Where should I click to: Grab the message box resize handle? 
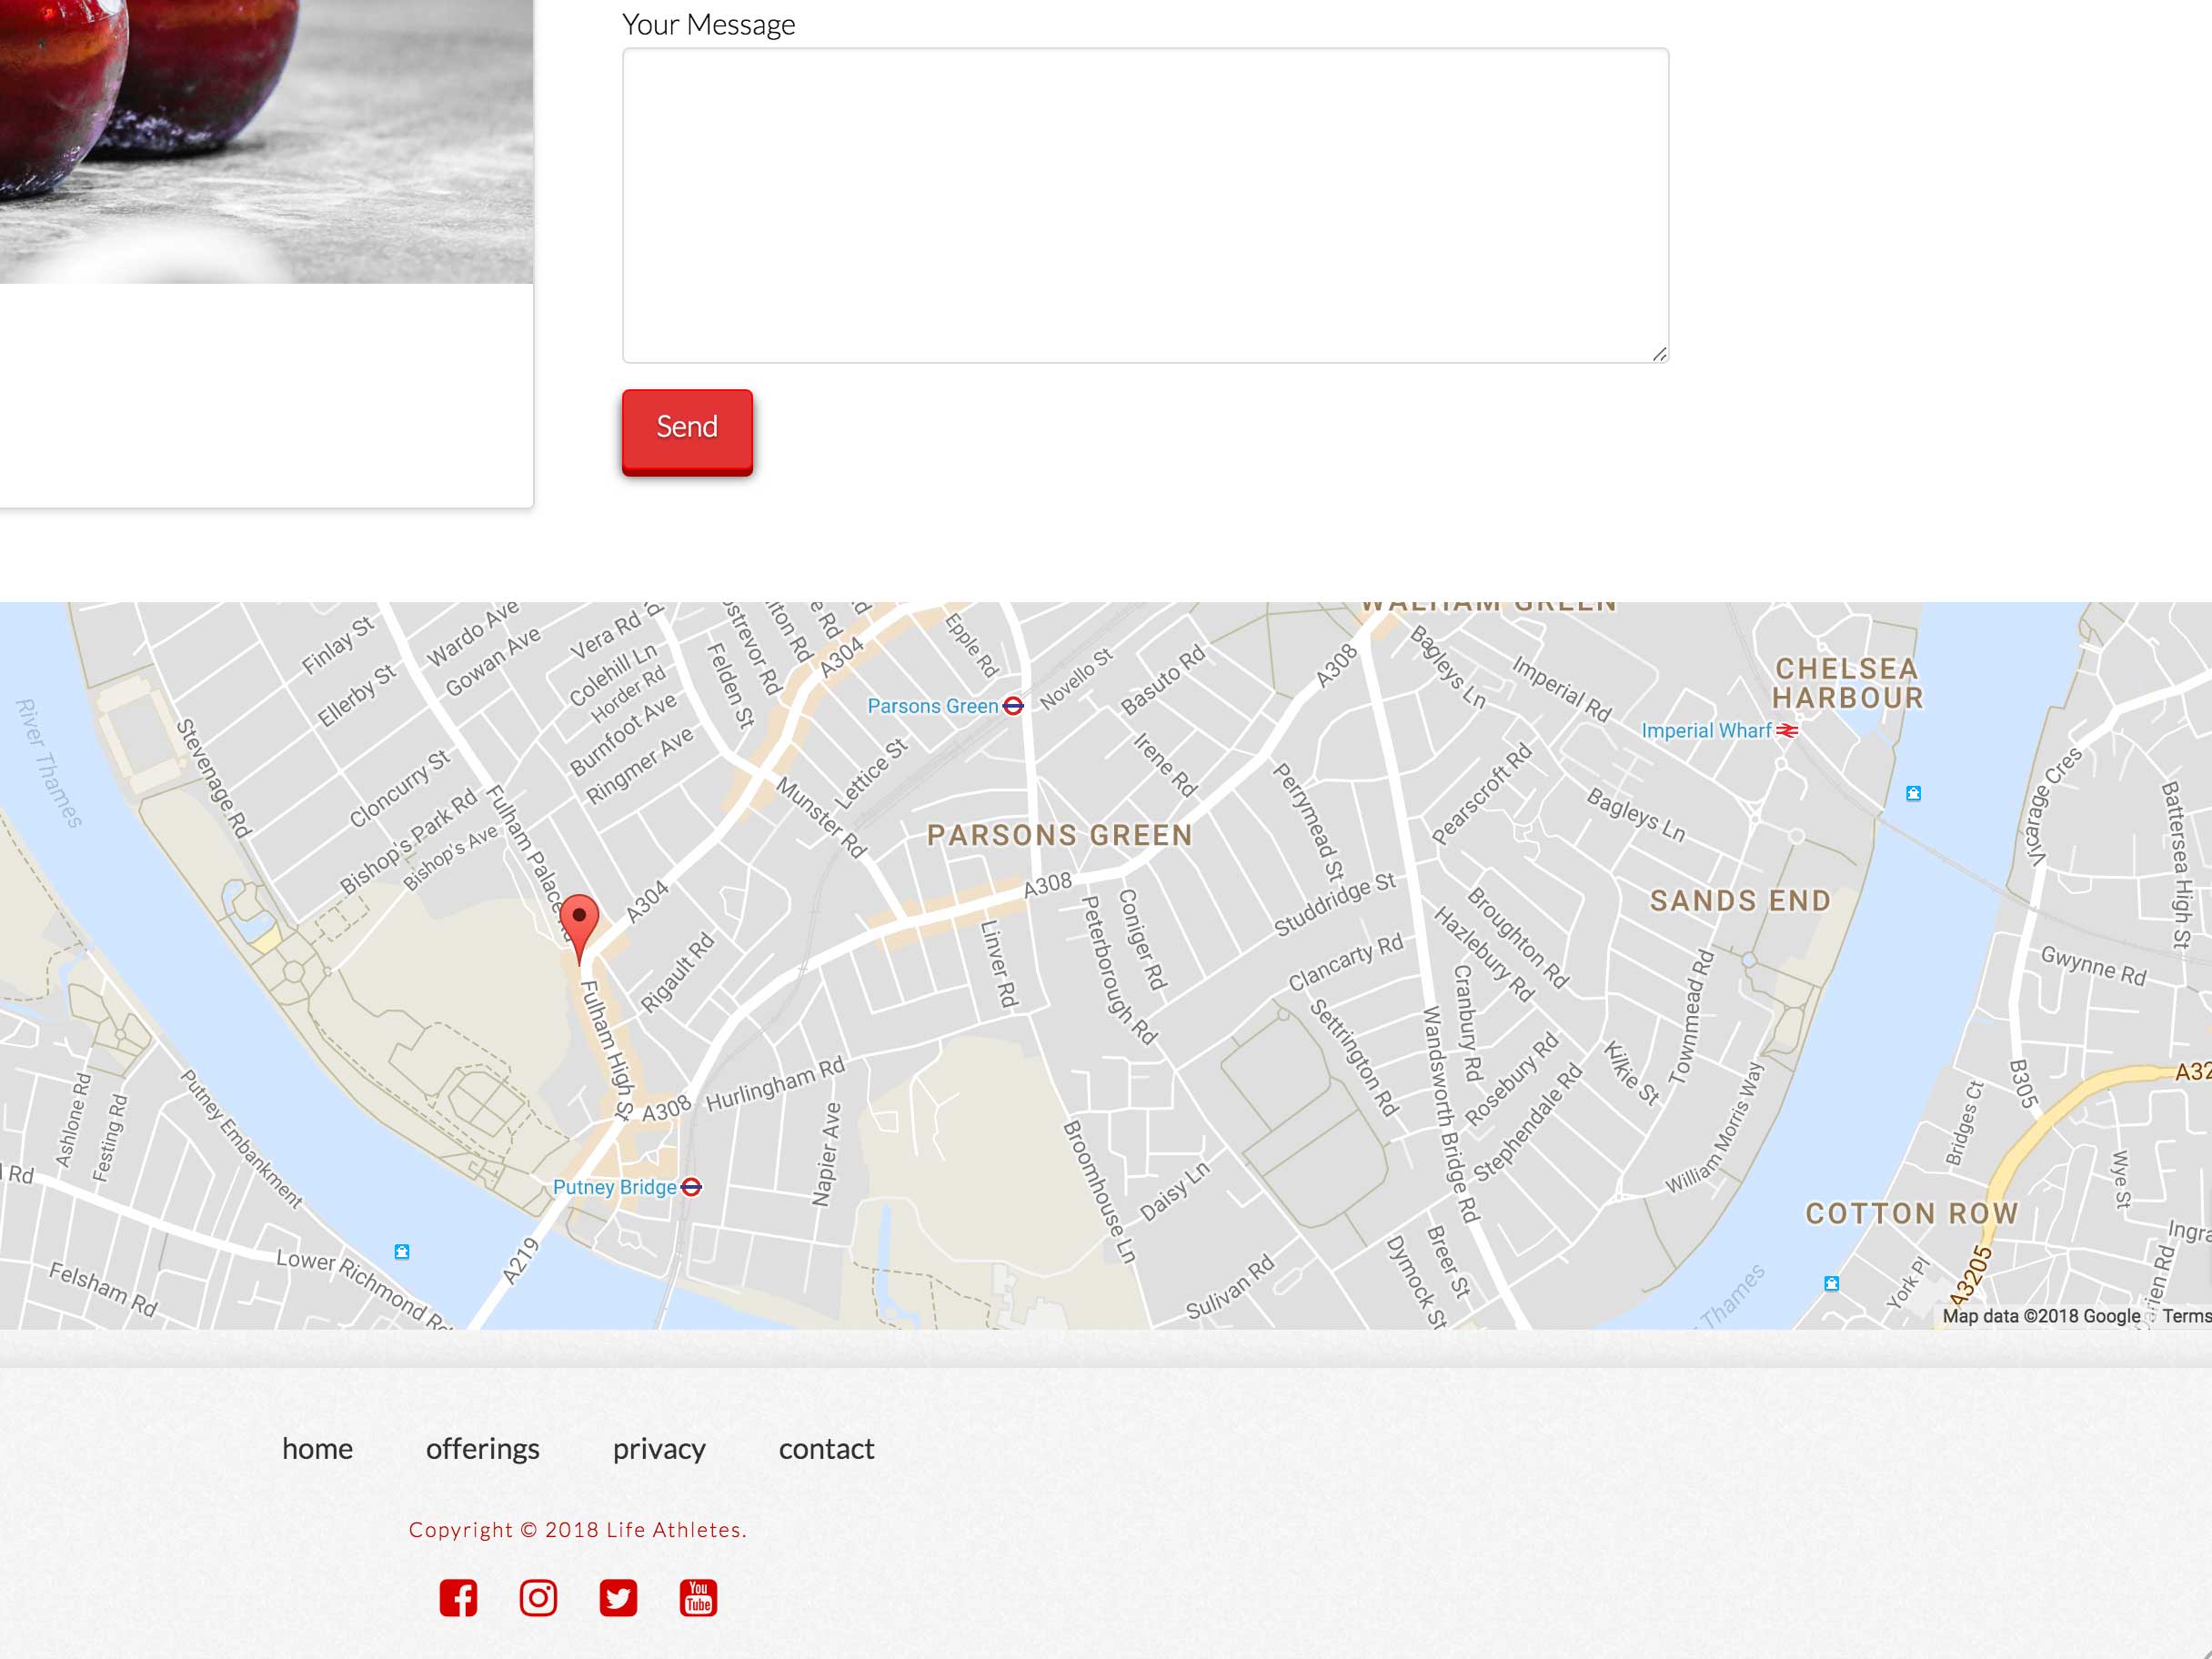(x=1659, y=353)
